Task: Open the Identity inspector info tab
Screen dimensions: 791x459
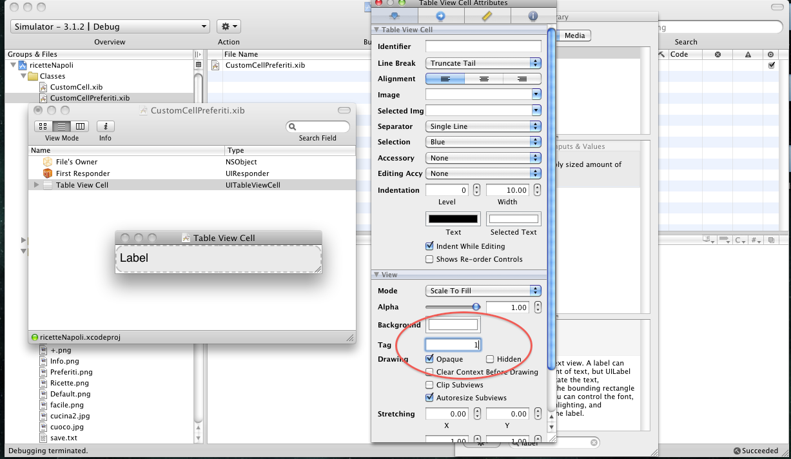Action: coord(532,16)
